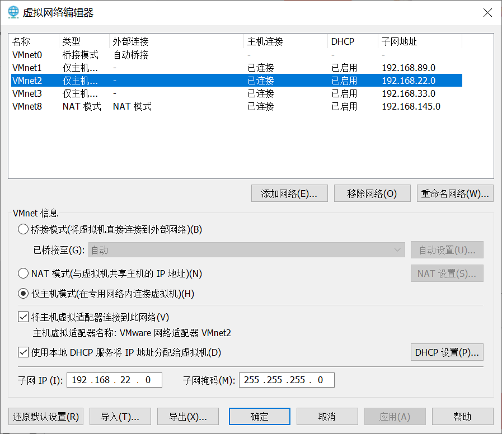502x434 pixels.
Task: Select the VMnet3 row
Action: point(237,93)
